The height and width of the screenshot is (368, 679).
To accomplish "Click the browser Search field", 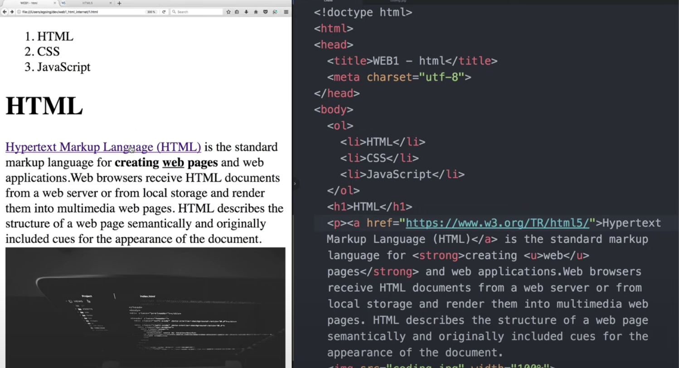I will tap(196, 12).
